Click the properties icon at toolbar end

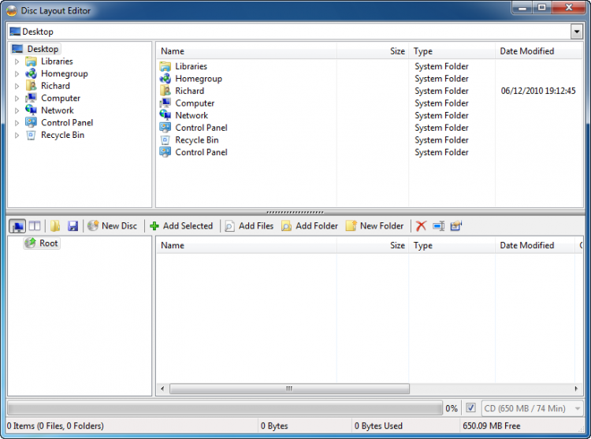456,226
